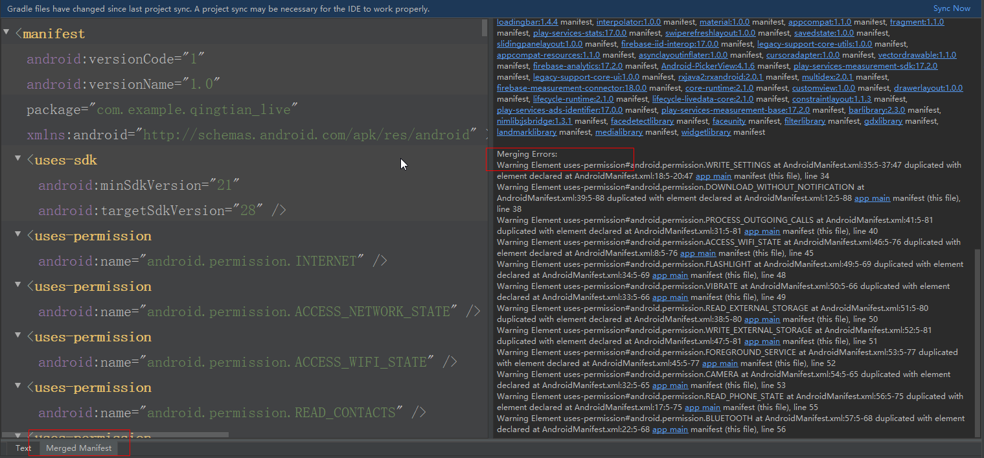Switch to the Text tab
Screen dimensions: 984x458
pos(23,448)
